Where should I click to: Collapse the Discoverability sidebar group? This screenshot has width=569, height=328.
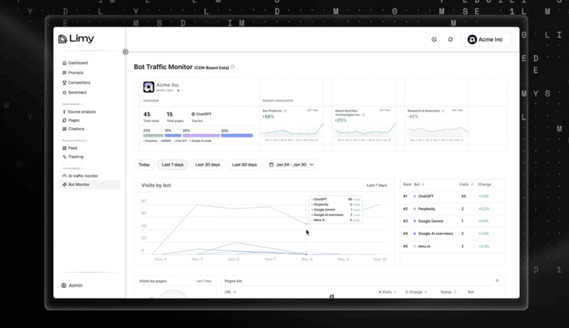coord(73,104)
